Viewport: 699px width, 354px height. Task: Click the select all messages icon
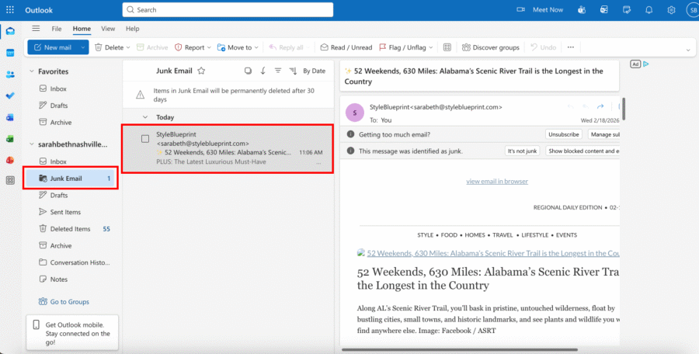click(248, 71)
